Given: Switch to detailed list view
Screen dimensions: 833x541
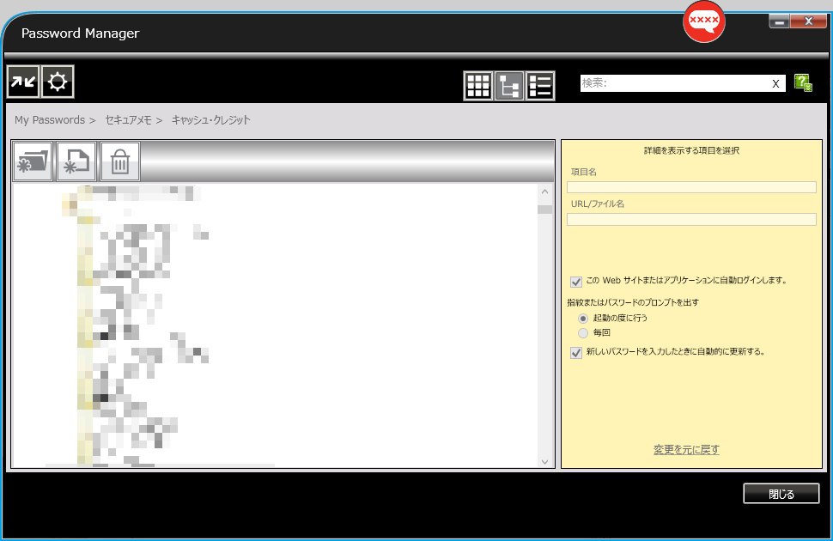Looking at the screenshot, I should [540, 86].
